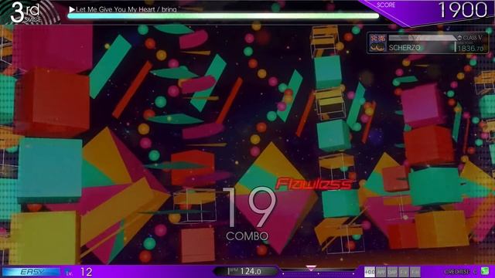Click the green icon beside the credits counter

tap(485, 271)
